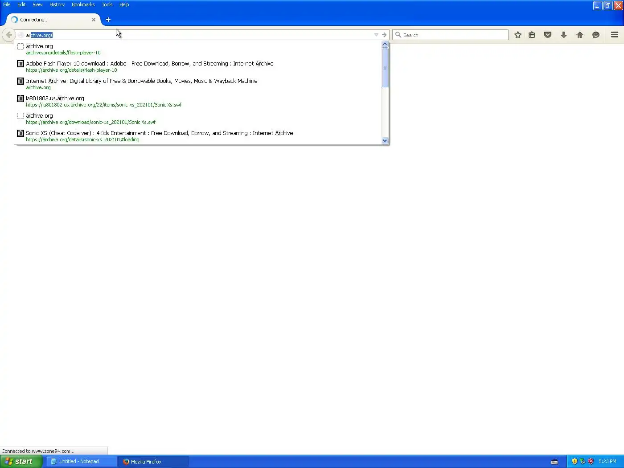
Task: Open the hamburger menu button
Action: point(615,35)
